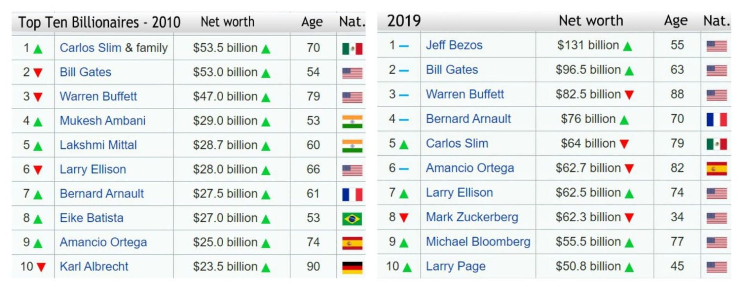Image resolution: width=743 pixels, height=290 pixels.
Task: Click the Net worth header in the 2019 table
Action: click(x=590, y=21)
